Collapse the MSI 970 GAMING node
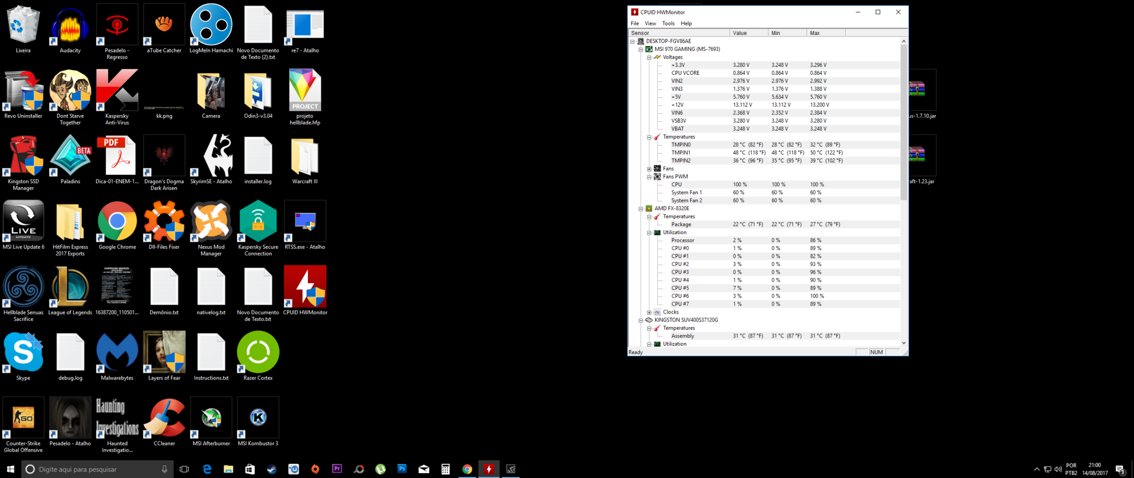This screenshot has width=1134, height=478. [x=641, y=49]
